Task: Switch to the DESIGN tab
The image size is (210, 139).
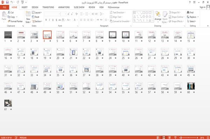Action: point(35,7)
